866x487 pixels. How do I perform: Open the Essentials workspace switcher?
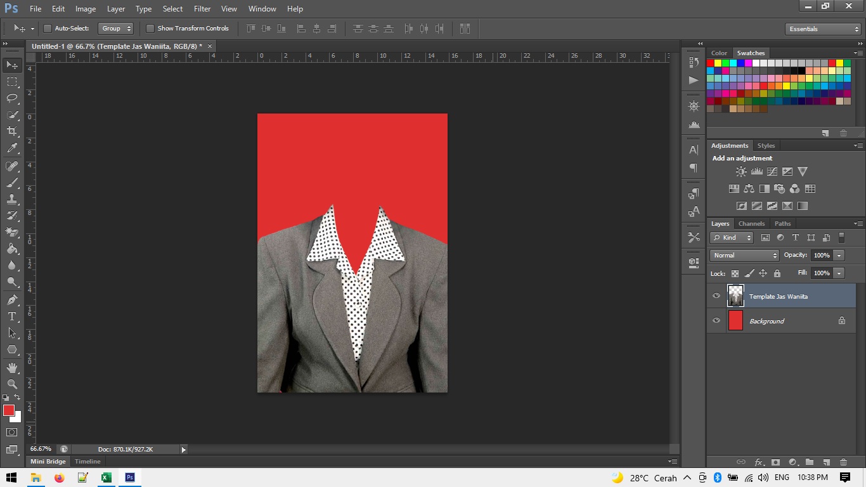pyautogui.click(x=822, y=29)
